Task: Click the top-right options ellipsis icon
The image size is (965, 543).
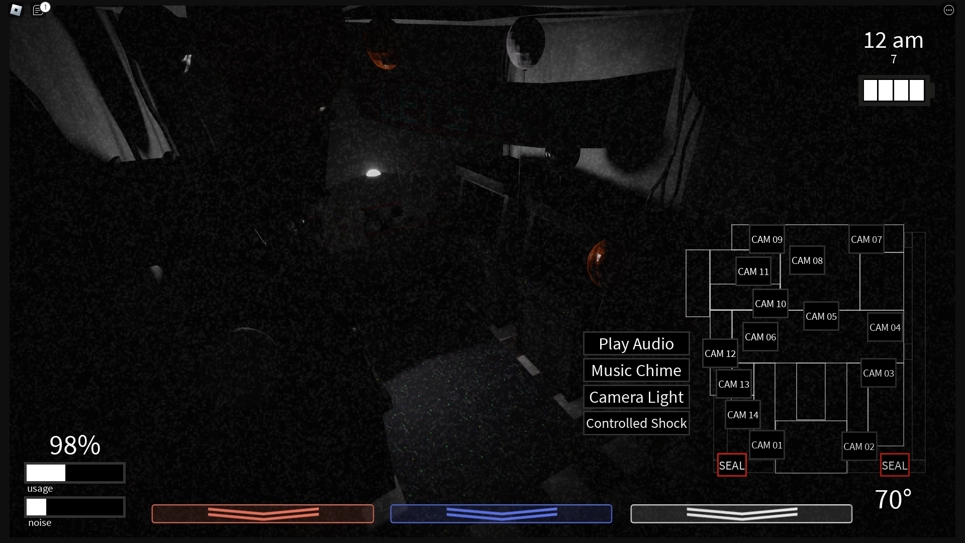Action: tap(948, 10)
